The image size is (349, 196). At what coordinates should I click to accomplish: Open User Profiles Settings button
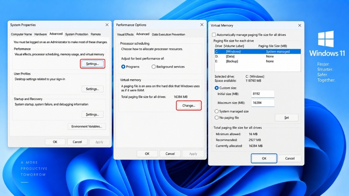pyautogui.click(x=92, y=89)
